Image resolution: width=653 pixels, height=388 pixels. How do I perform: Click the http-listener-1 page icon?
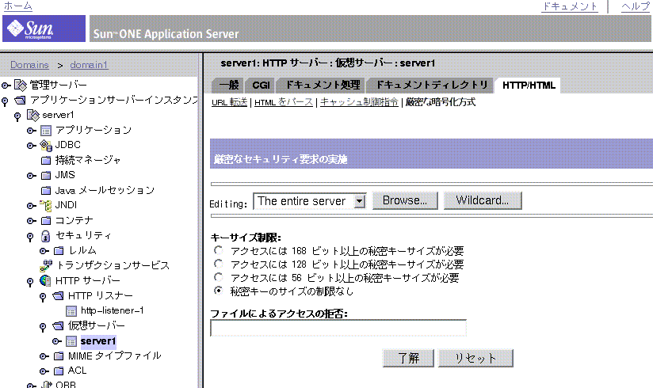click(71, 311)
